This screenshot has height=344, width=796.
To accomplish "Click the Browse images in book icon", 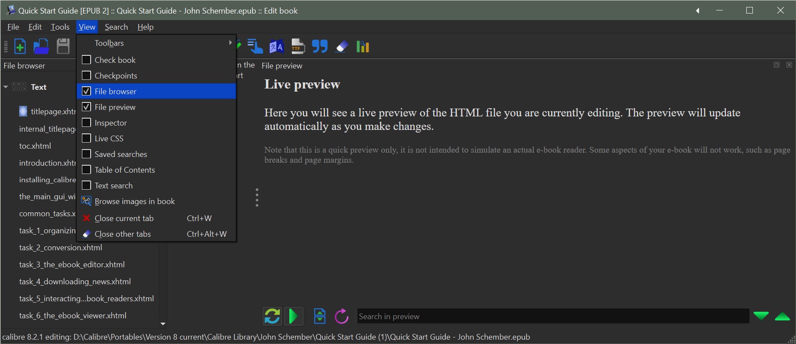I will (86, 201).
